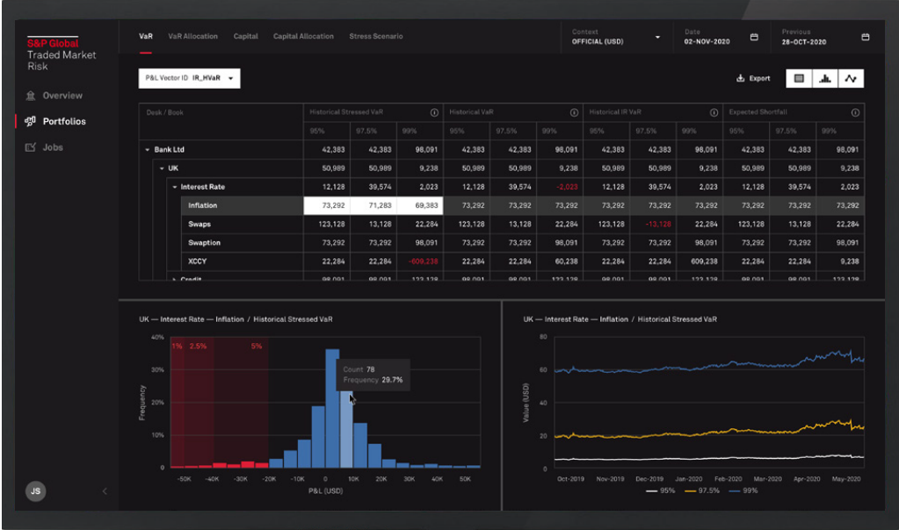
Task: Go to Overview in the sidebar
Action: pyautogui.click(x=62, y=96)
